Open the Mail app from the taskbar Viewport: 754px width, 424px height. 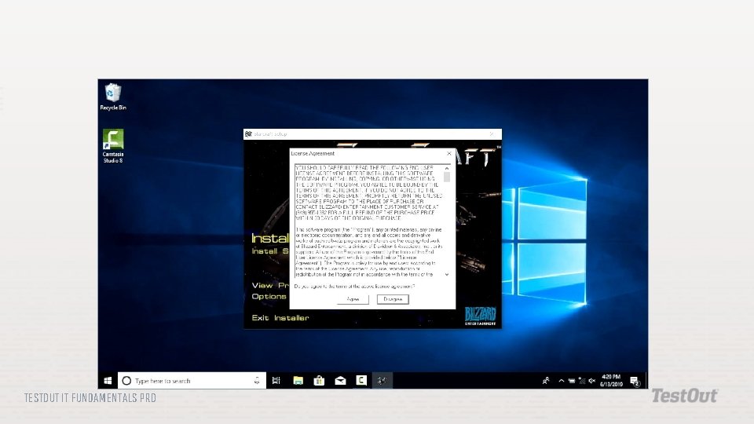click(x=340, y=381)
